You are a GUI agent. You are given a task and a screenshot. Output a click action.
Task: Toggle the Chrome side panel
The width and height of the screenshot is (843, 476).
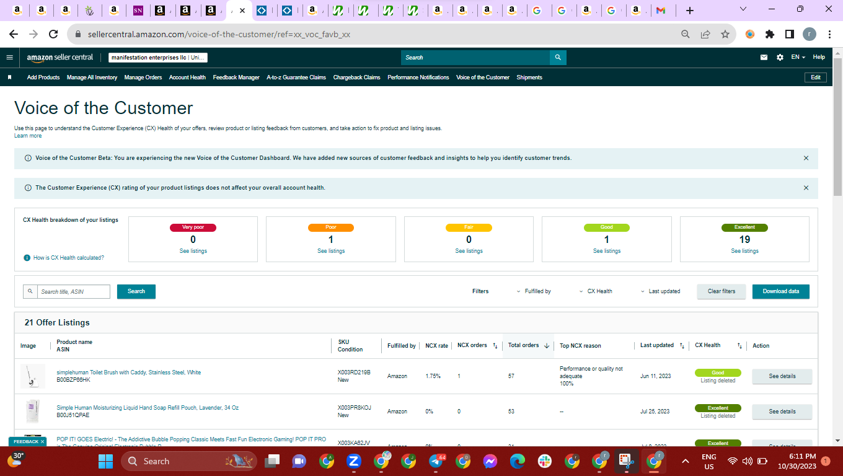click(x=790, y=34)
